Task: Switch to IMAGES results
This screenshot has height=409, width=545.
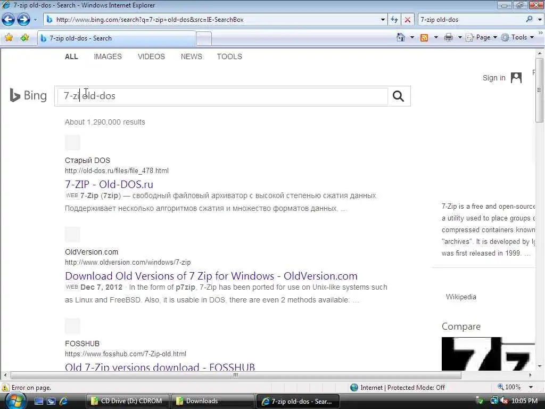Action: (108, 56)
